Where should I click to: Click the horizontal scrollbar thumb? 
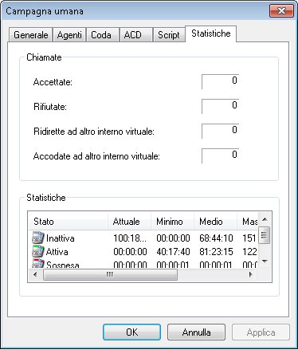(x=110, y=274)
